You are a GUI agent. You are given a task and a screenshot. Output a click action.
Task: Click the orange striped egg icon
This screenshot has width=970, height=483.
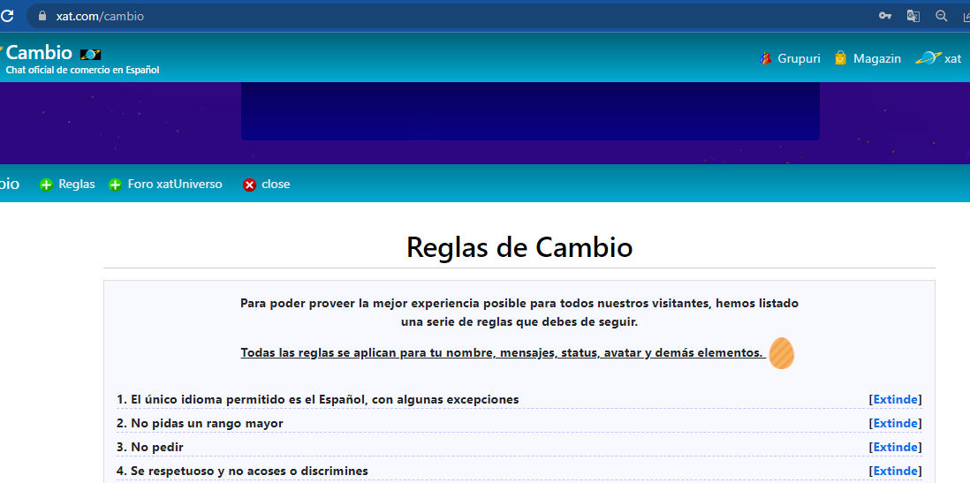[x=781, y=353]
